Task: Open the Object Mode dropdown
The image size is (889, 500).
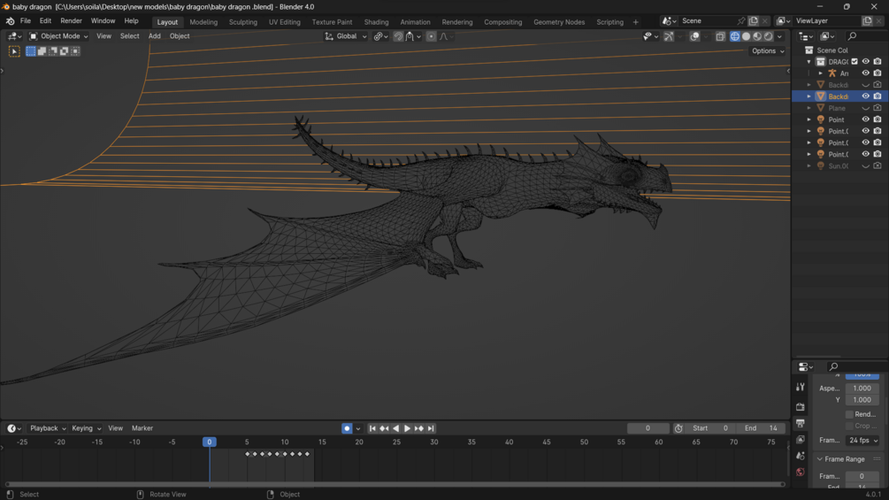Action: coord(58,36)
